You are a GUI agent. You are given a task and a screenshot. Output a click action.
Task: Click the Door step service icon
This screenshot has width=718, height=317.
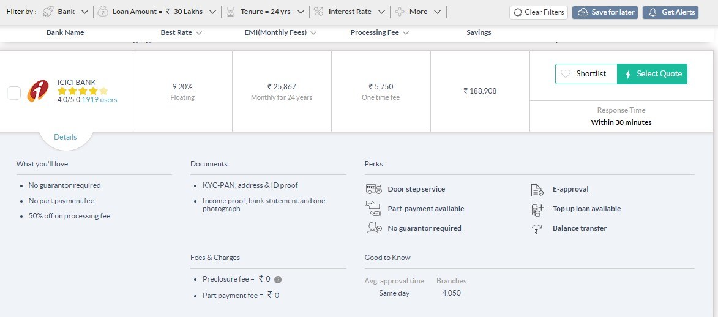point(373,189)
